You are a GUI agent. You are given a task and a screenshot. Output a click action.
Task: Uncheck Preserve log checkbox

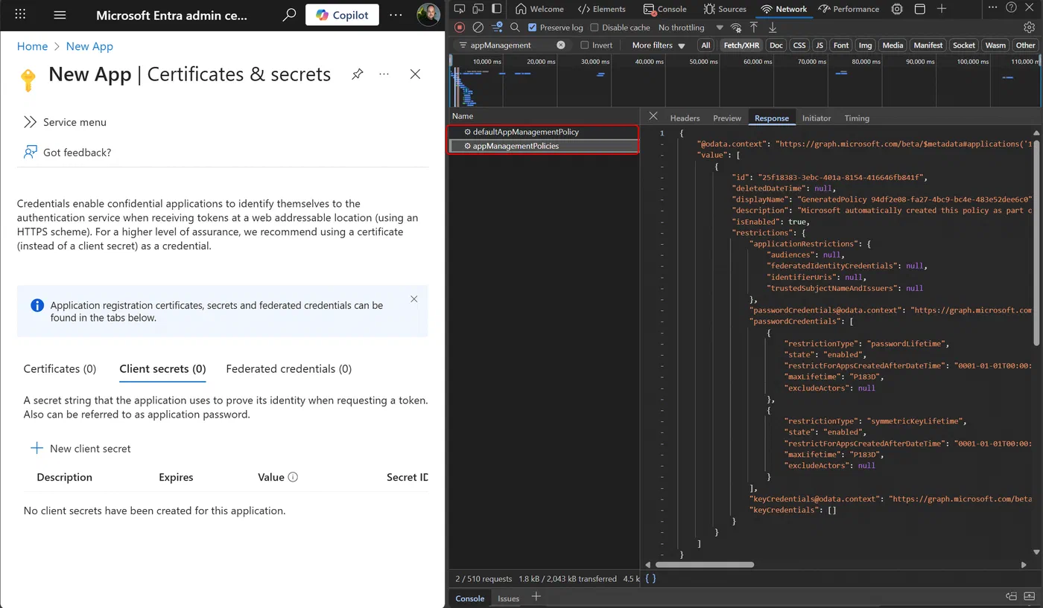click(532, 28)
